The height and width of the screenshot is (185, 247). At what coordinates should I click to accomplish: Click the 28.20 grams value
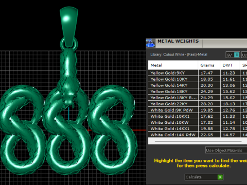[x=207, y=104]
